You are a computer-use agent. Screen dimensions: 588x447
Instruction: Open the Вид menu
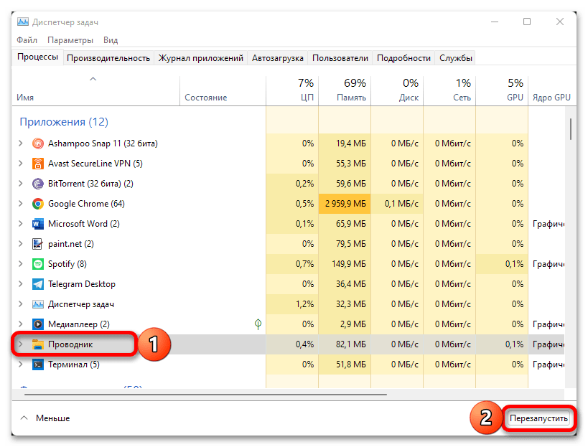coord(111,40)
